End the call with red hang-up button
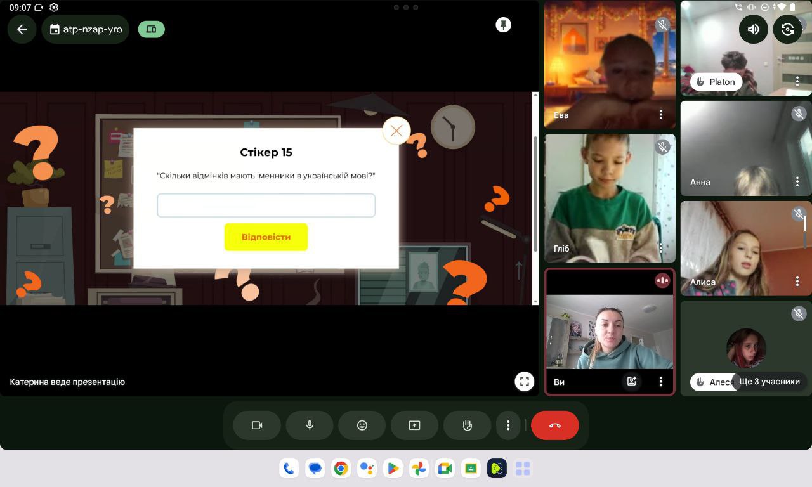Screen dimensions: 812x487 (554, 425)
